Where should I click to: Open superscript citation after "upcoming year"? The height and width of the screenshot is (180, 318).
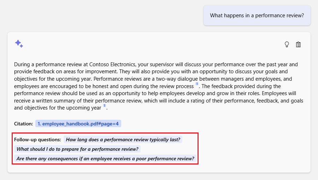click(105, 106)
